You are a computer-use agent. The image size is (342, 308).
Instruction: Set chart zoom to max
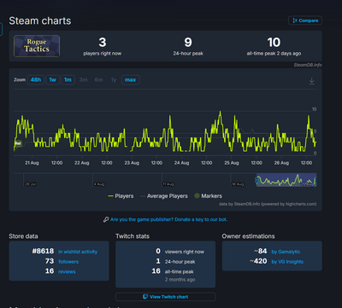tap(131, 80)
